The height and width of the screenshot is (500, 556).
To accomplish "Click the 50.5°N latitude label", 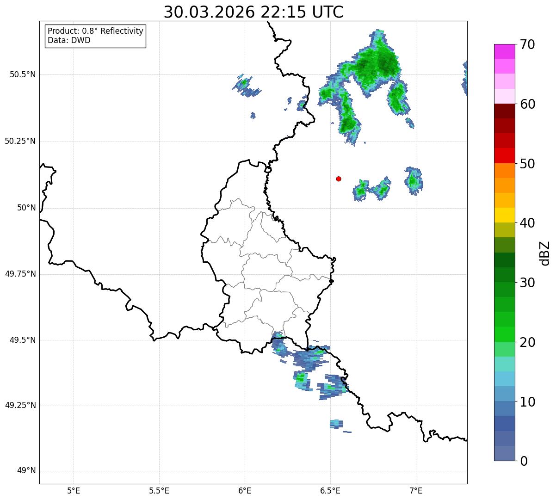I will click(23, 74).
